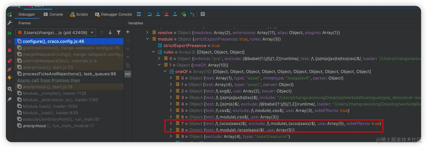Screen dimensions: 427x148
Task: Collapse rules item 1 oneOf object
Action: [159, 65]
